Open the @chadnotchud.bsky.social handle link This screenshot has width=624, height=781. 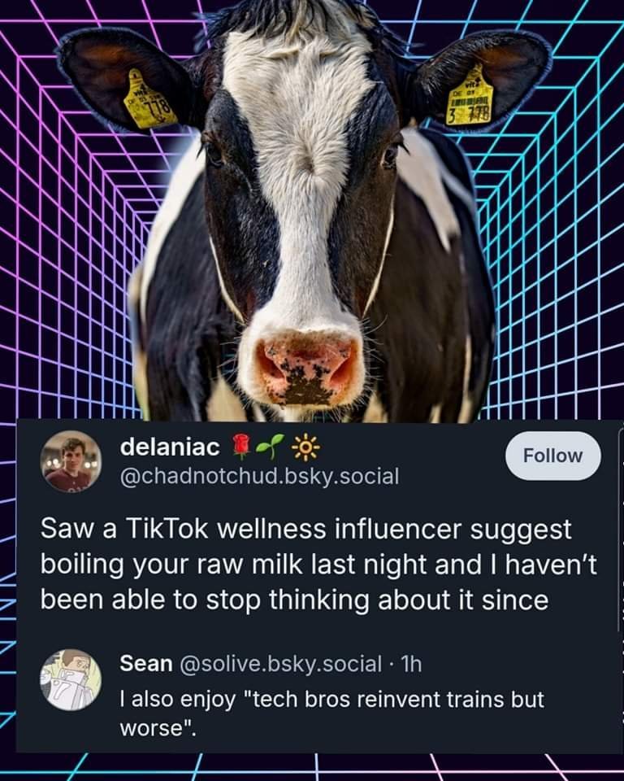259,476
